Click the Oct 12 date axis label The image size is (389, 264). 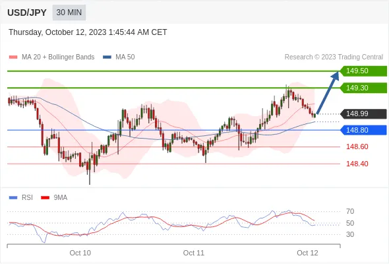click(307, 253)
